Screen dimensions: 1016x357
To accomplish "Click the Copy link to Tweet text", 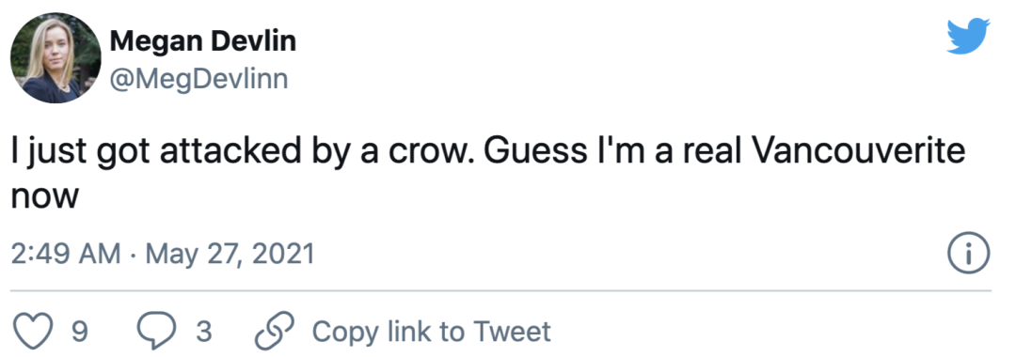I will pyautogui.click(x=432, y=332).
